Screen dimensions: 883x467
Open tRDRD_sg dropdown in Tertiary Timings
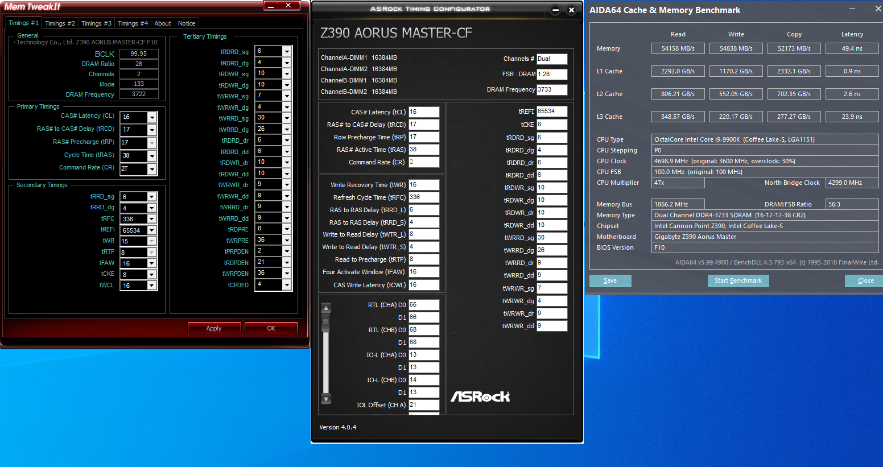tap(287, 51)
